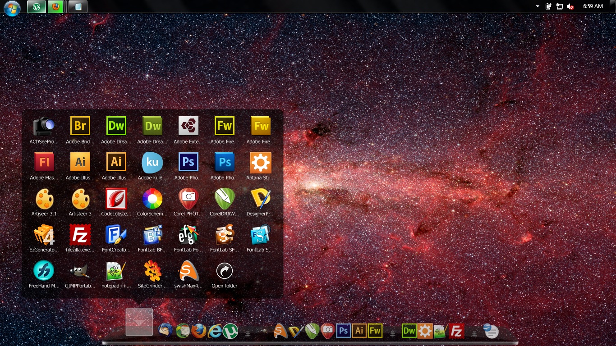Open the SiteGrinder icon
Viewport: 616px width, 346px height.
point(152,270)
